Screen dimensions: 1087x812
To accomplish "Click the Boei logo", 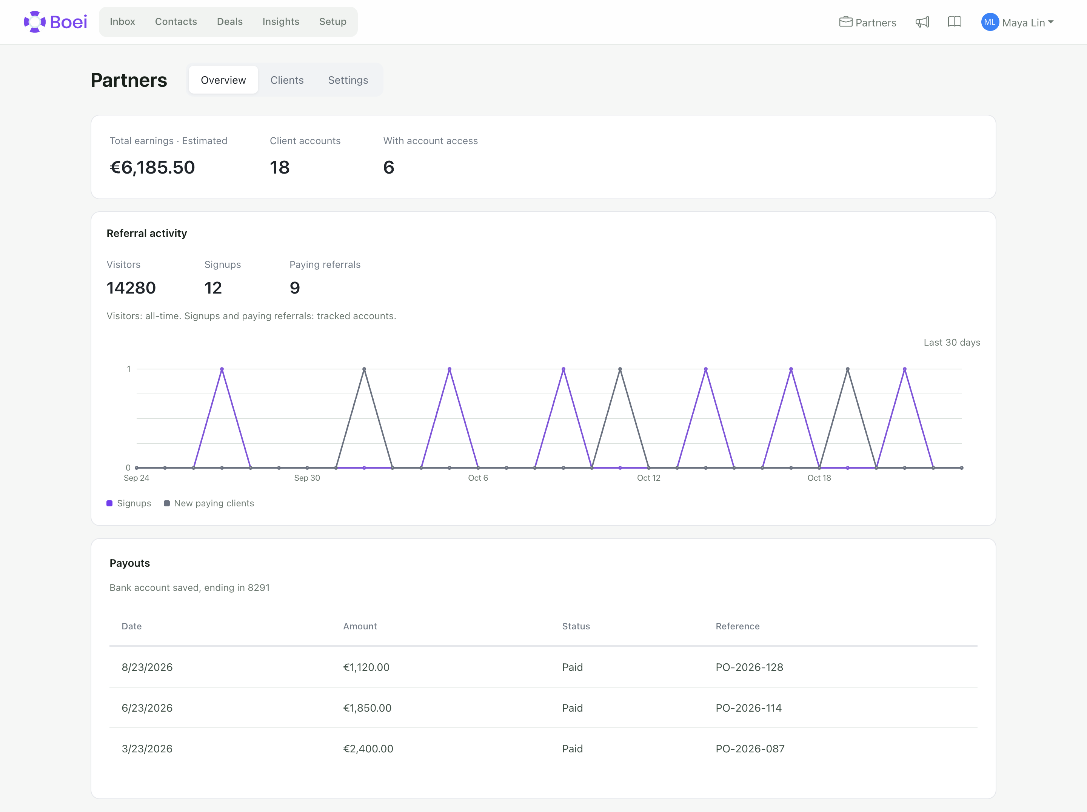I will click(55, 22).
